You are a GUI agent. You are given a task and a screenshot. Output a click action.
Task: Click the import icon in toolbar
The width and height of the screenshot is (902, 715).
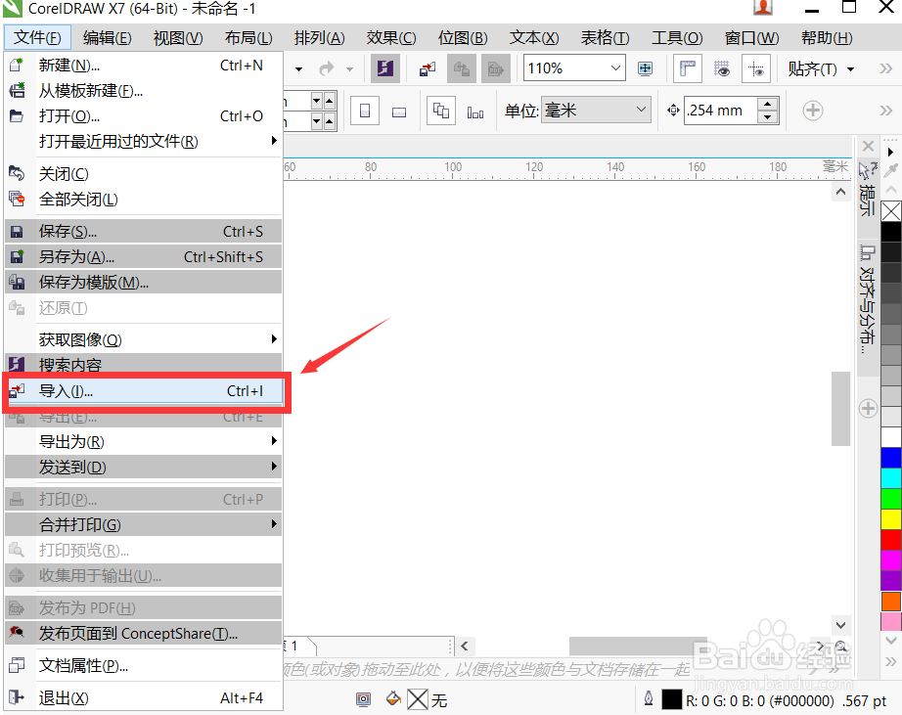tap(428, 69)
